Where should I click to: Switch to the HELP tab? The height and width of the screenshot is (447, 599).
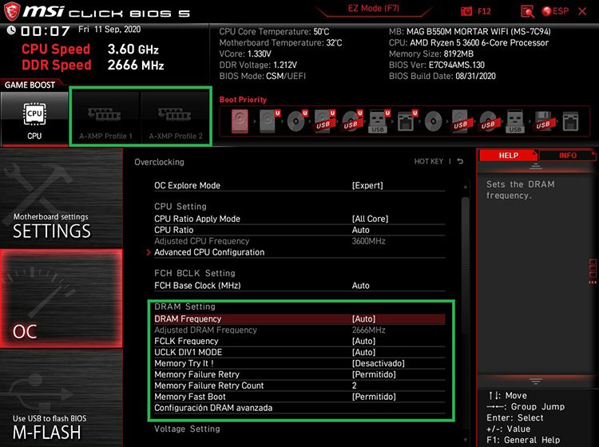pos(508,155)
